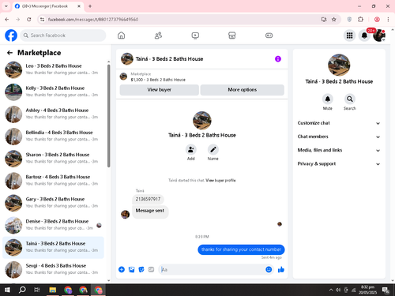Open the Friends icon in top navigation
The width and height of the screenshot is (395, 296).
158,36
